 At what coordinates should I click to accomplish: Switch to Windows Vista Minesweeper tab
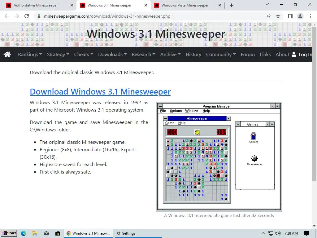[x=187, y=5]
